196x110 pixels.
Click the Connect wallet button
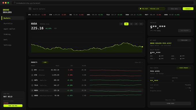(188, 9)
